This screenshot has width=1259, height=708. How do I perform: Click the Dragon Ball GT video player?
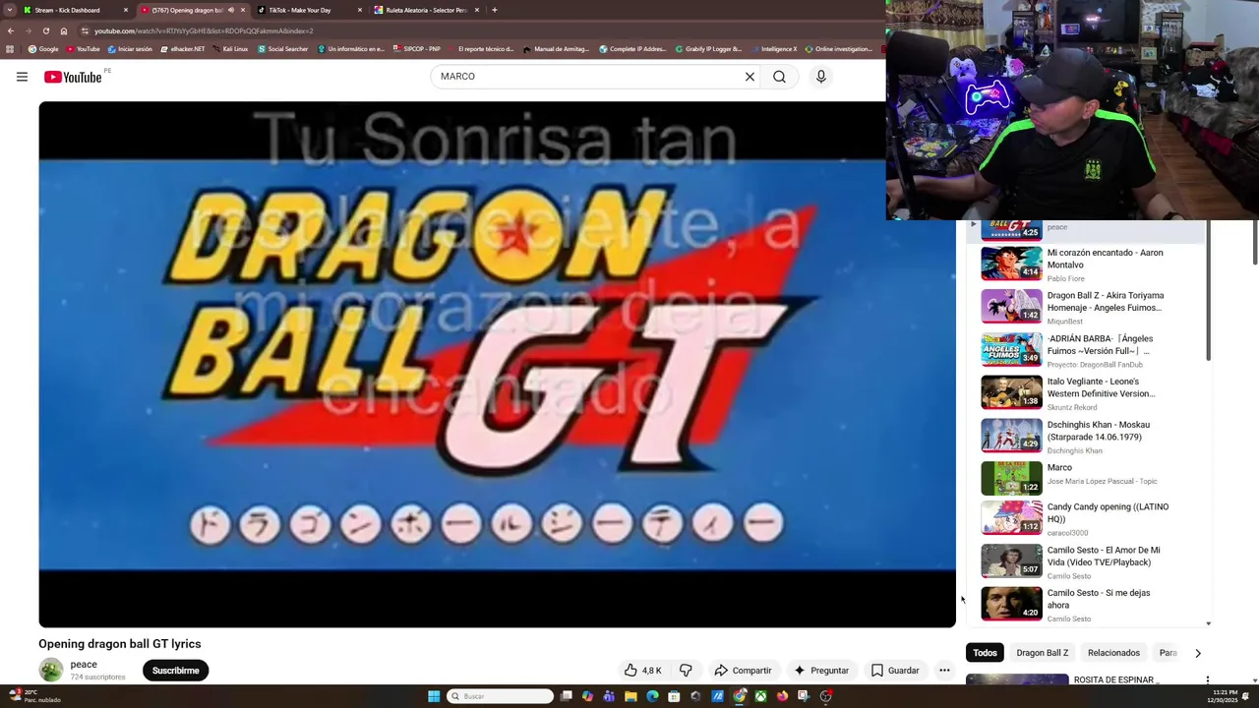(x=497, y=364)
